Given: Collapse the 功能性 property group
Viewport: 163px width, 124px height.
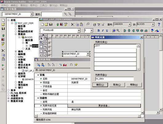Looking at the screenshot, I should (38, 98).
